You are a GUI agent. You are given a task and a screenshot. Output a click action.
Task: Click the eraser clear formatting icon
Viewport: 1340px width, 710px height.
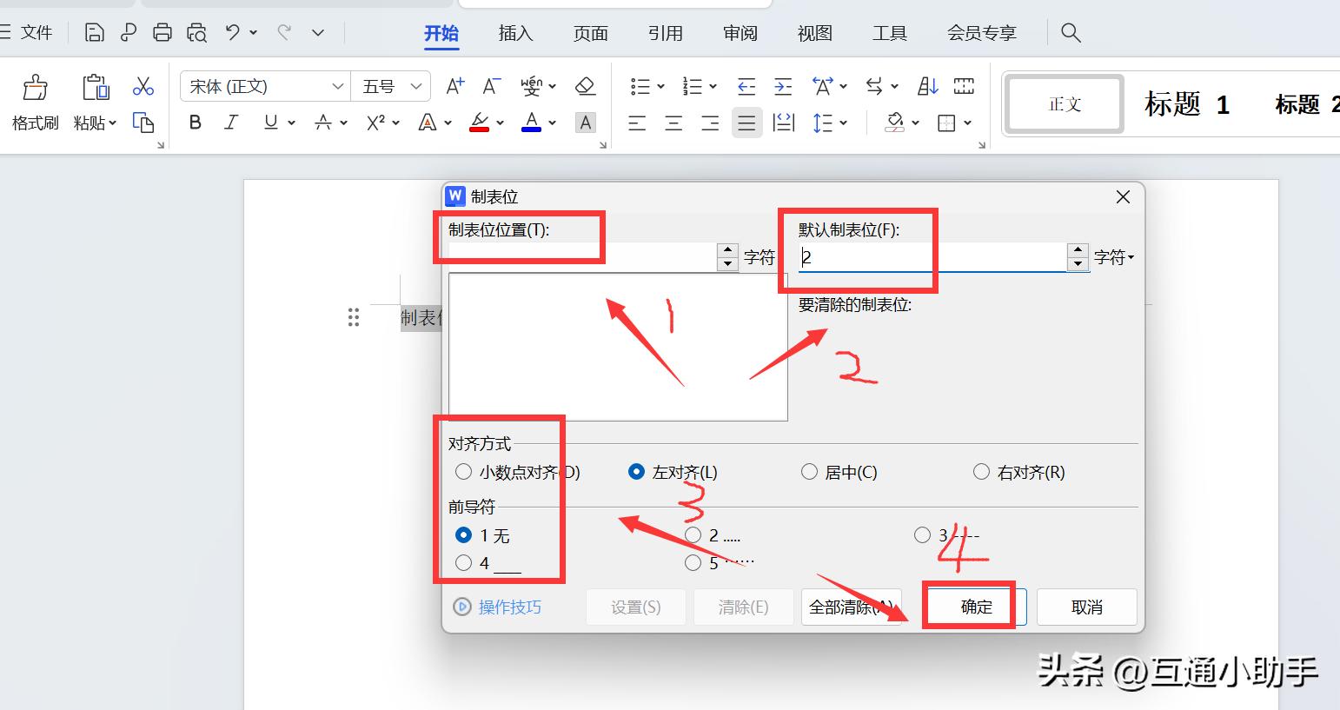(585, 86)
